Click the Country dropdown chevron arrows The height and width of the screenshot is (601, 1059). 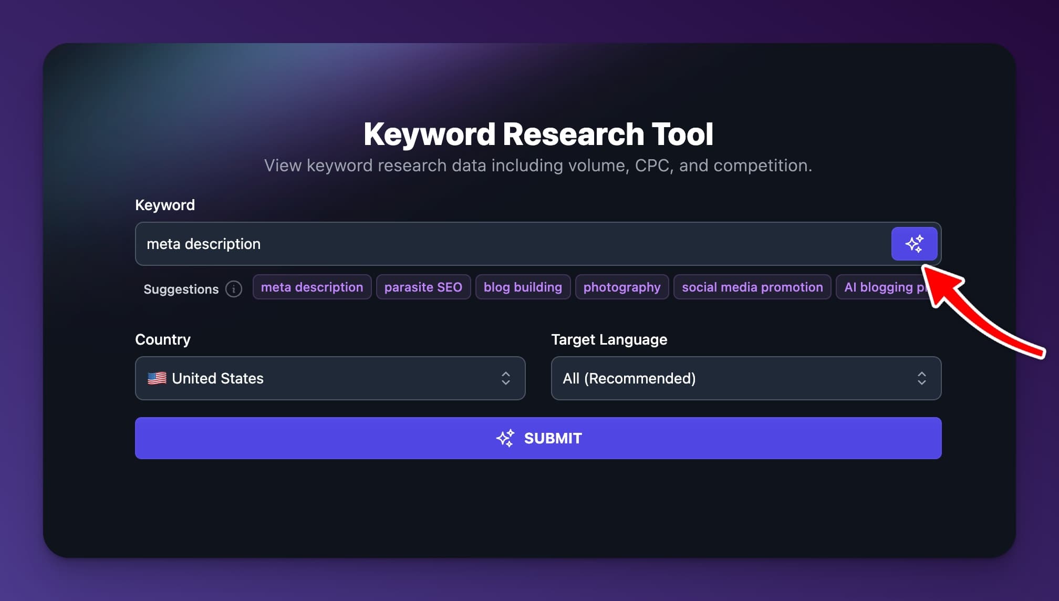pyautogui.click(x=505, y=378)
